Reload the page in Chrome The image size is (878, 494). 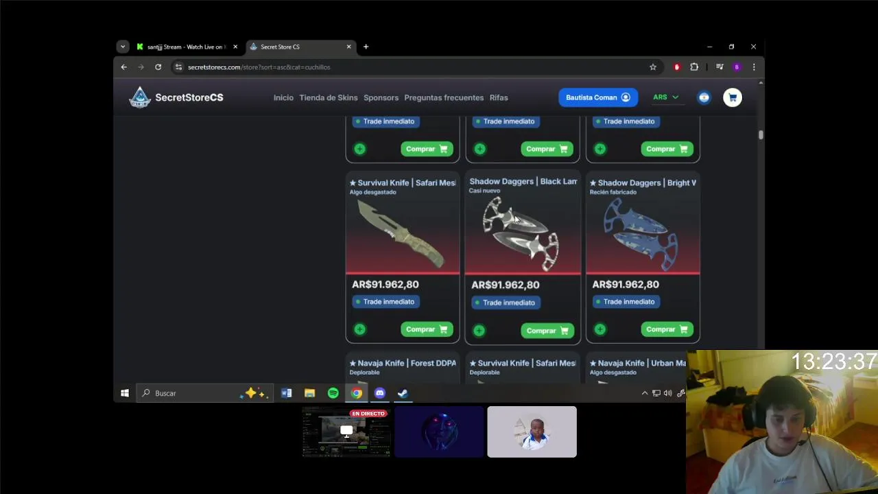pos(158,67)
